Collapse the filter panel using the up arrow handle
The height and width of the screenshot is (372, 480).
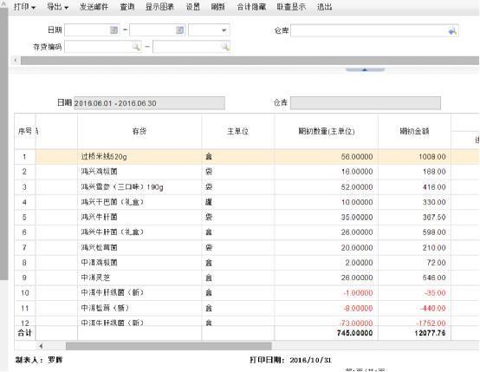(x=365, y=70)
